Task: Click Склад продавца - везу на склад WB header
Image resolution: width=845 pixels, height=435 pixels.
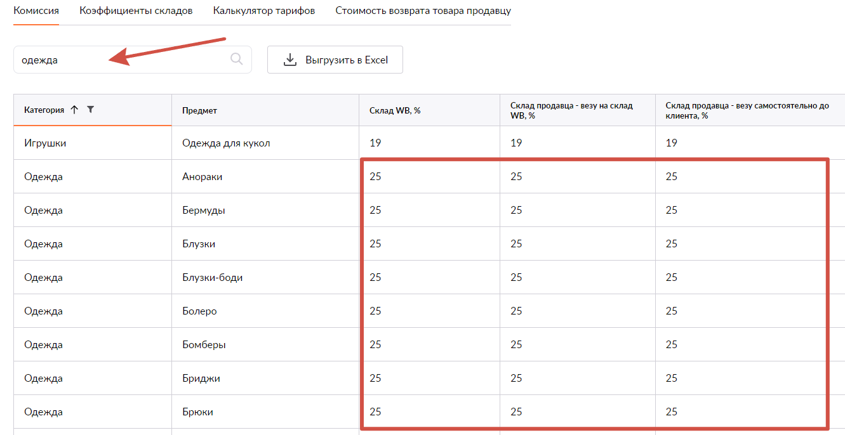Action: (578, 110)
